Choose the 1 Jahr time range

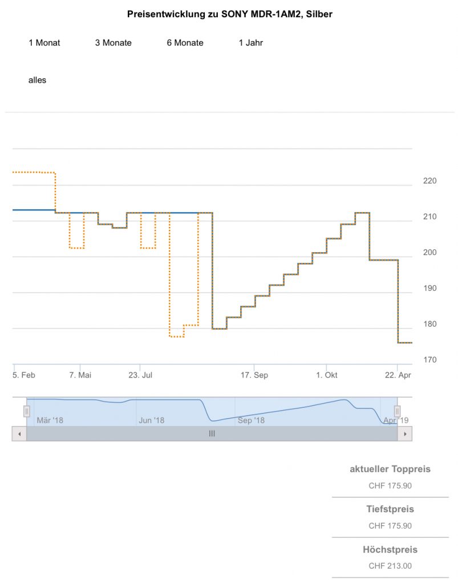point(251,43)
